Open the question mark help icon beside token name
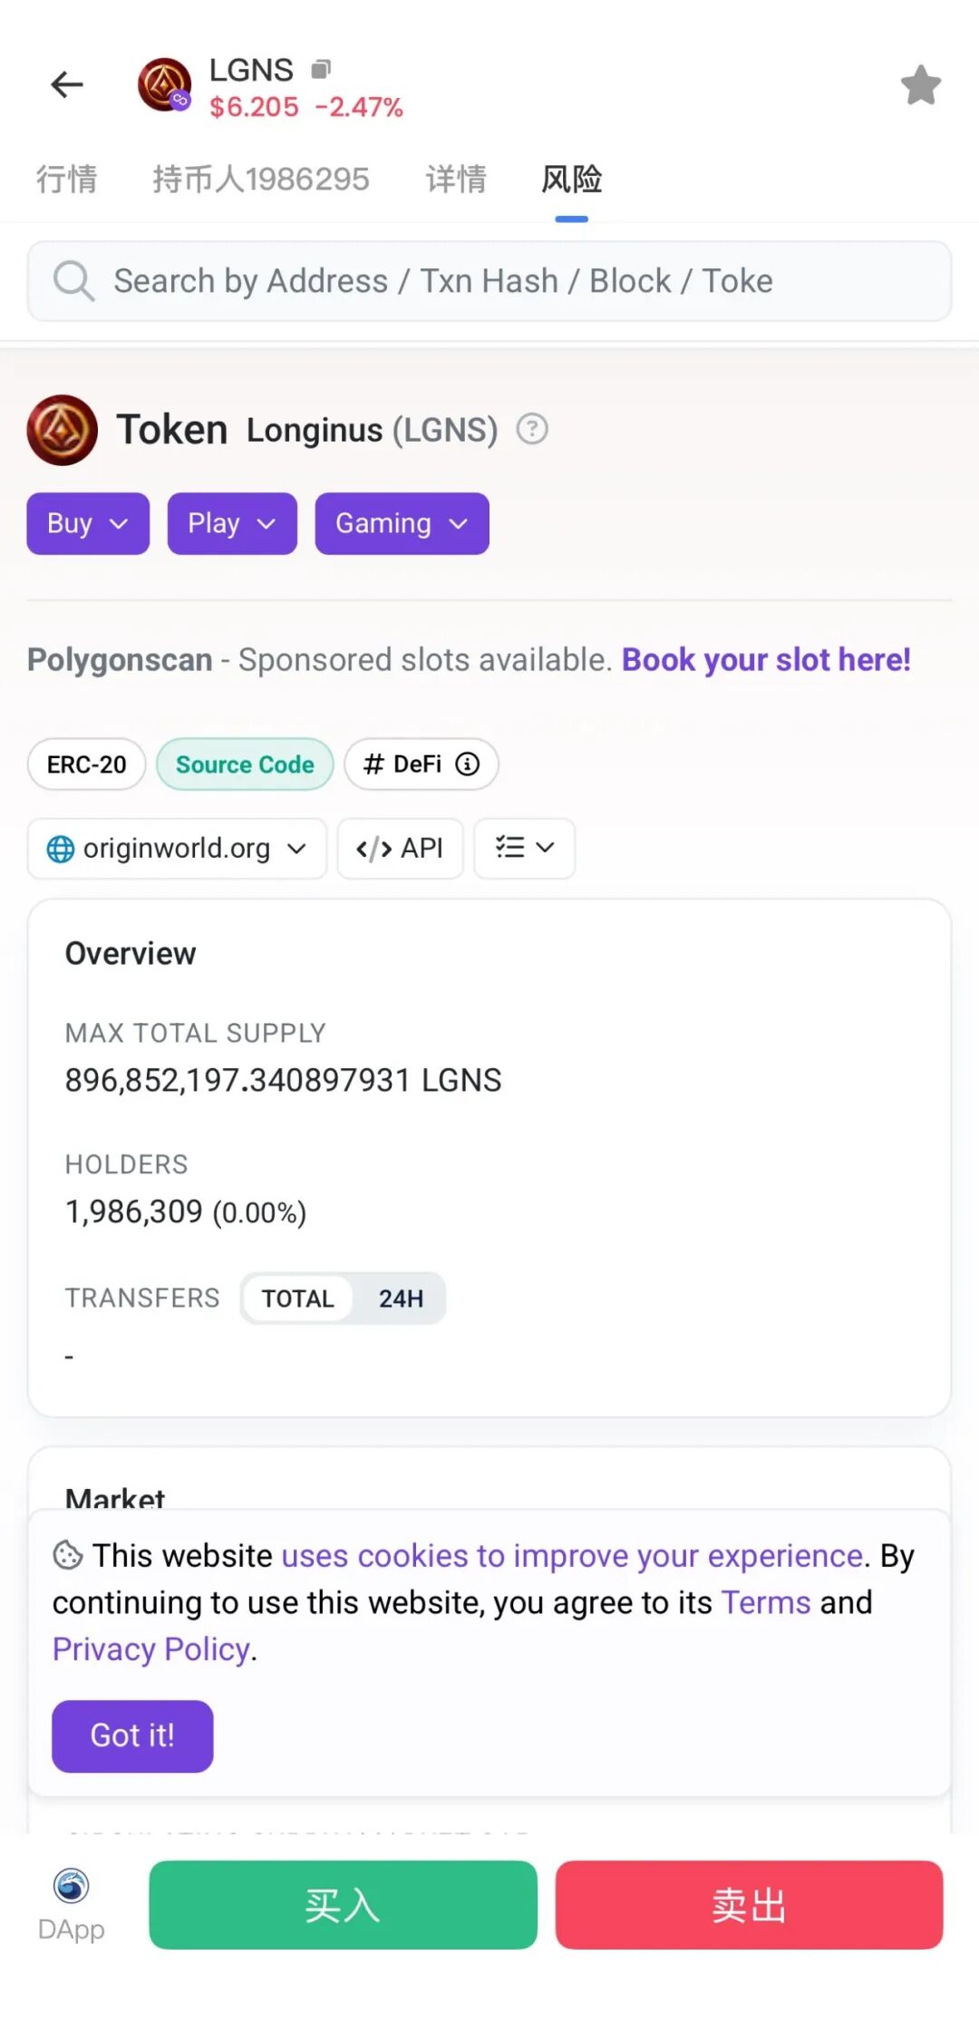The height and width of the screenshot is (2023, 979). pyautogui.click(x=532, y=430)
